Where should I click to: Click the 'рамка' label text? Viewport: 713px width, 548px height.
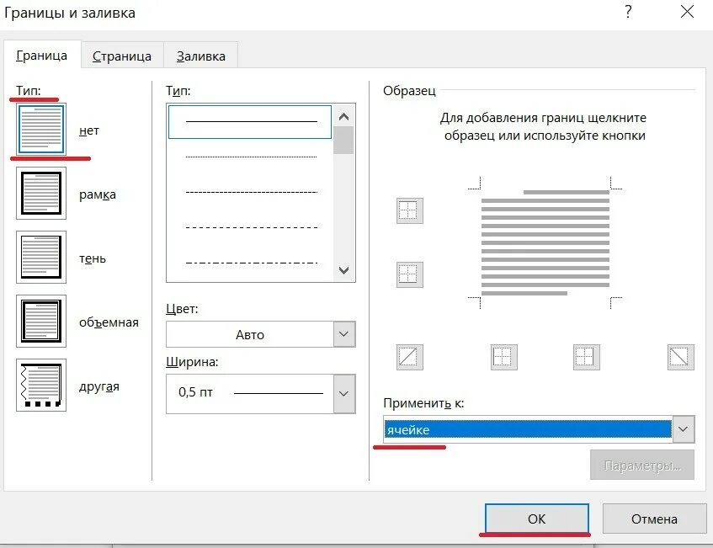pyautogui.click(x=98, y=194)
